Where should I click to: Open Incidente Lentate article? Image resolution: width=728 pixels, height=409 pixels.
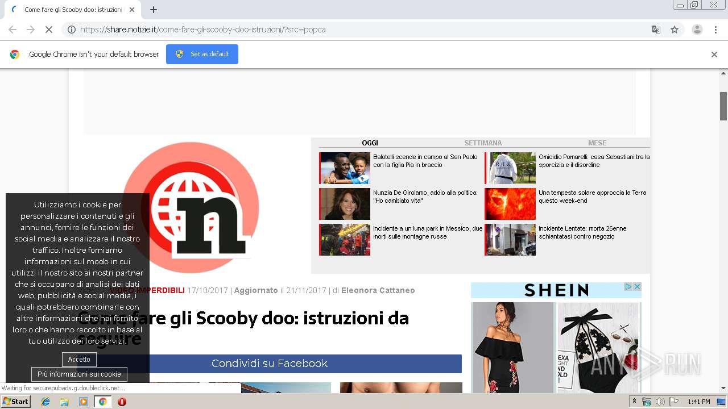582,232
